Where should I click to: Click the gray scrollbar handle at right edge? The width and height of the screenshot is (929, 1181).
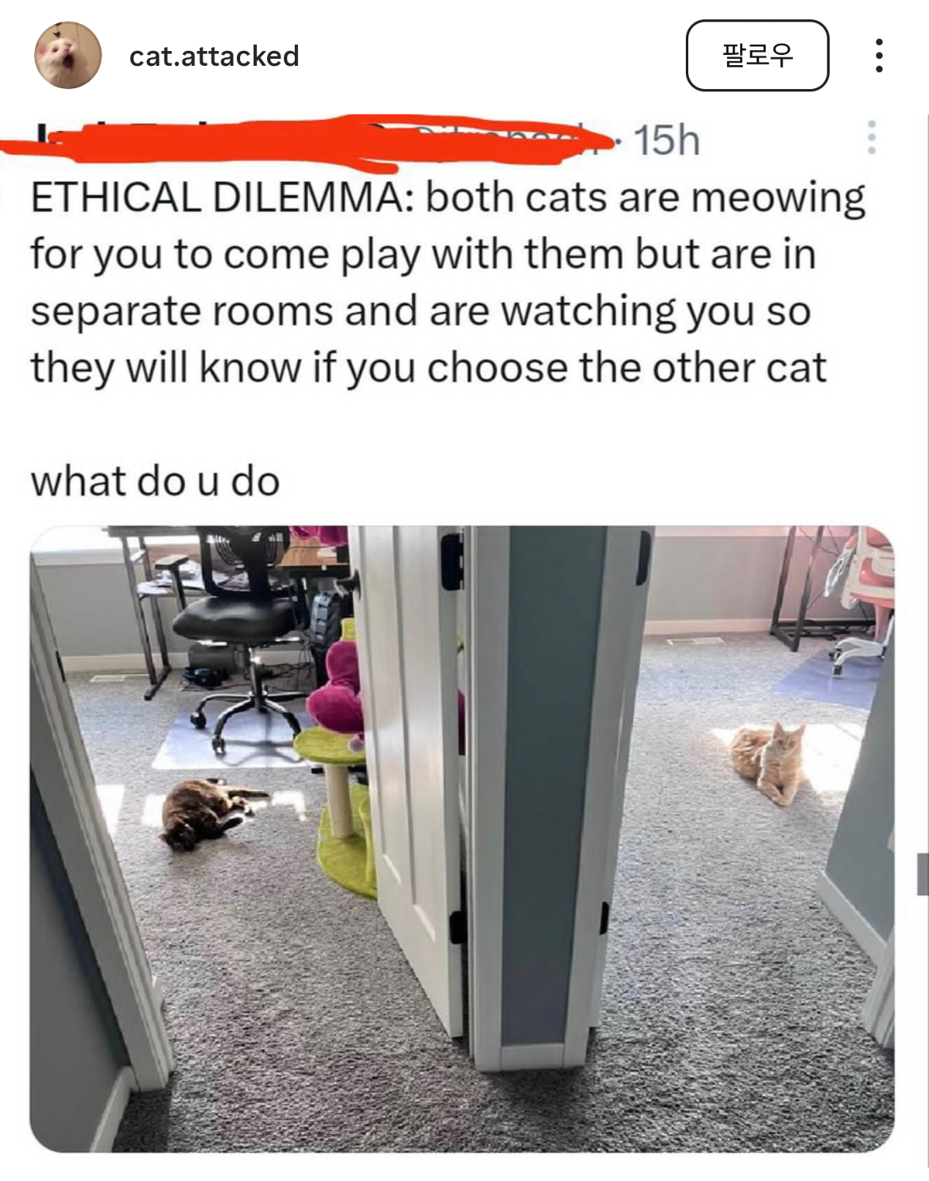923,875
